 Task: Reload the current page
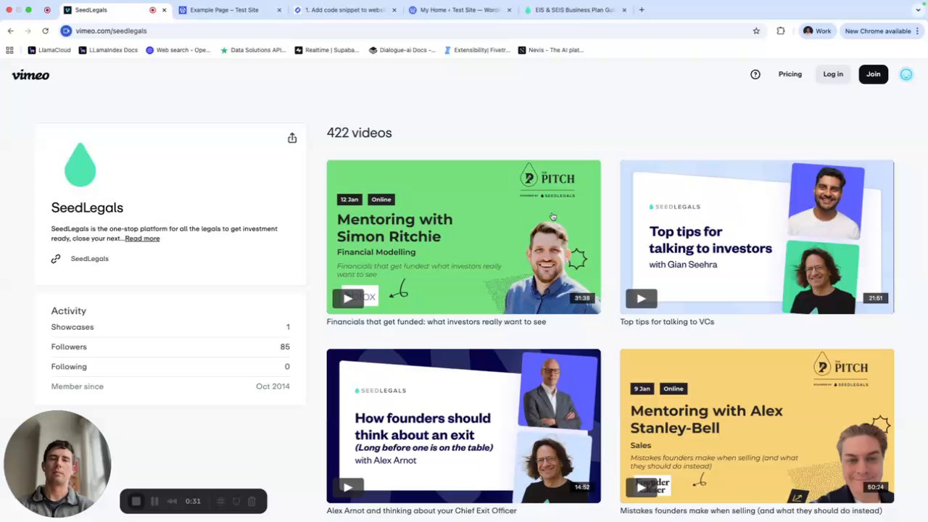[x=45, y=30]
